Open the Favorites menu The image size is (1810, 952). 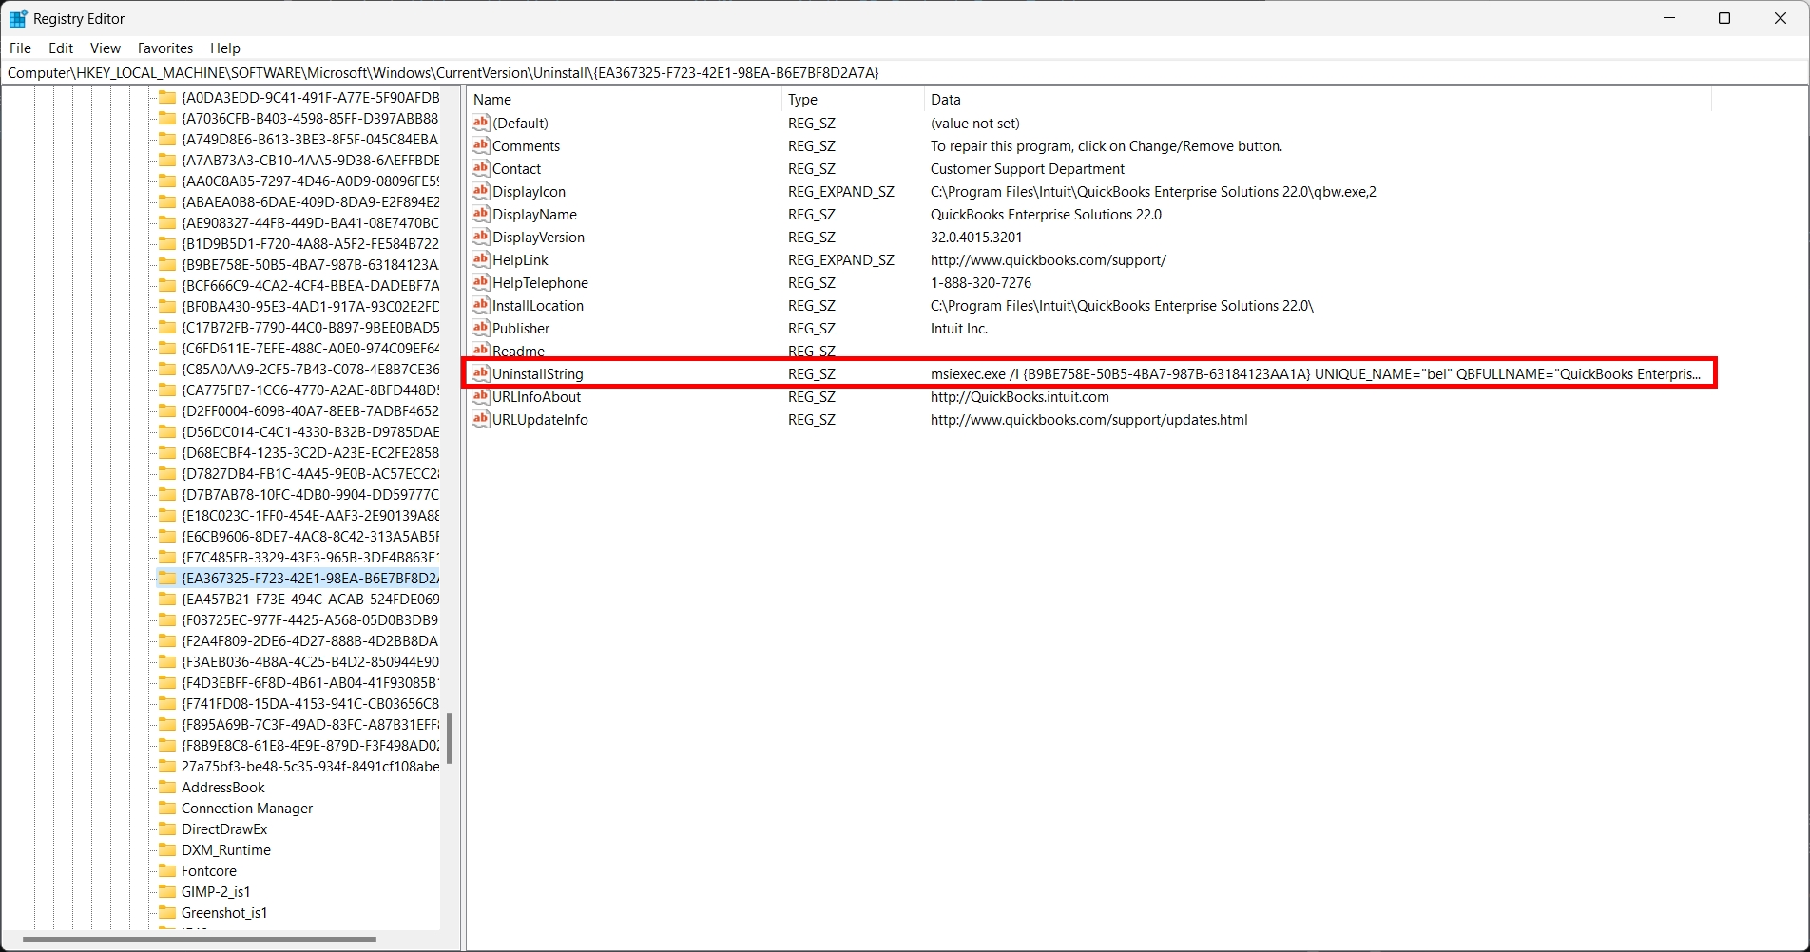(164, 48)
